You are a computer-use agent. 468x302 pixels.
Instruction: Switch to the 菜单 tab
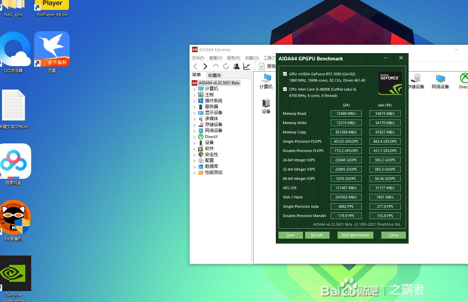197,75
